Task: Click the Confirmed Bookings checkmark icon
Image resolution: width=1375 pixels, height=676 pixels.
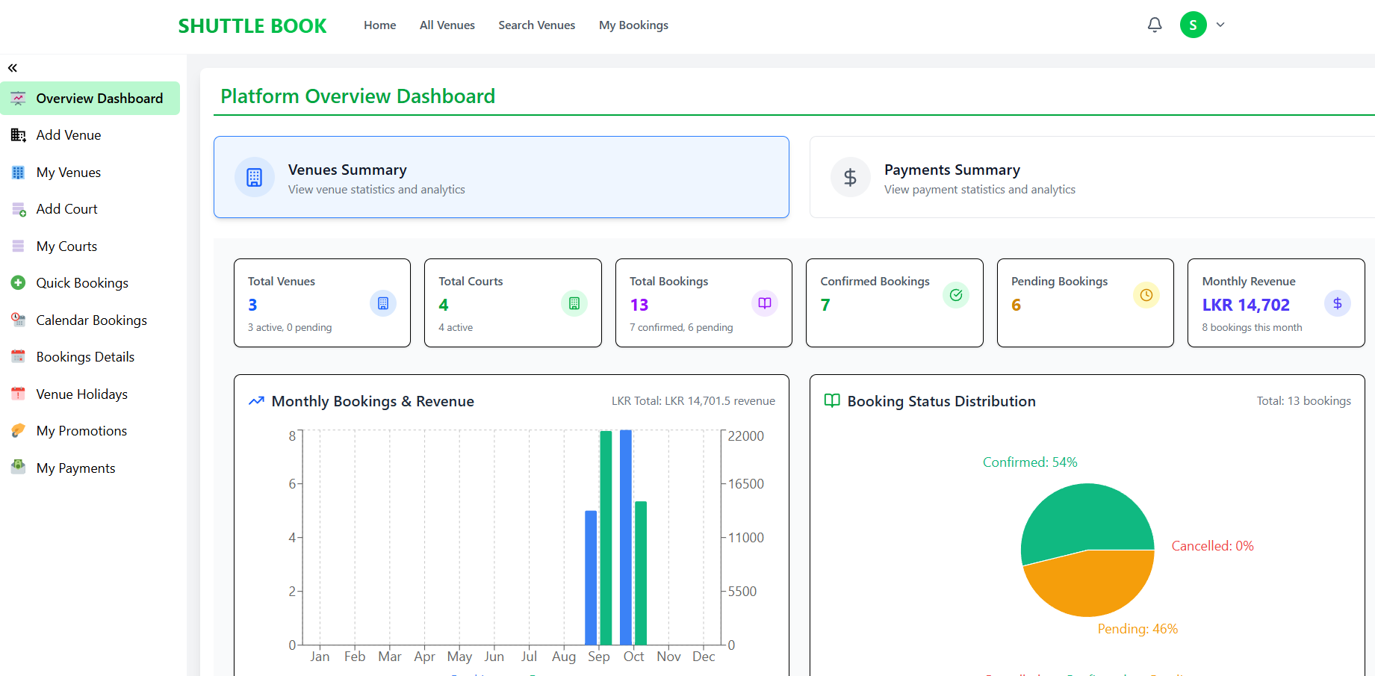Action: pyautogui.click(x=956, y=295)
